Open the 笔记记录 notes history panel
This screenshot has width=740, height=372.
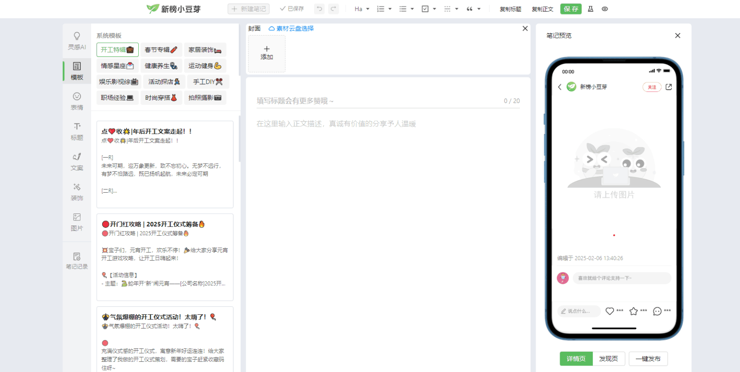point(77,260)
